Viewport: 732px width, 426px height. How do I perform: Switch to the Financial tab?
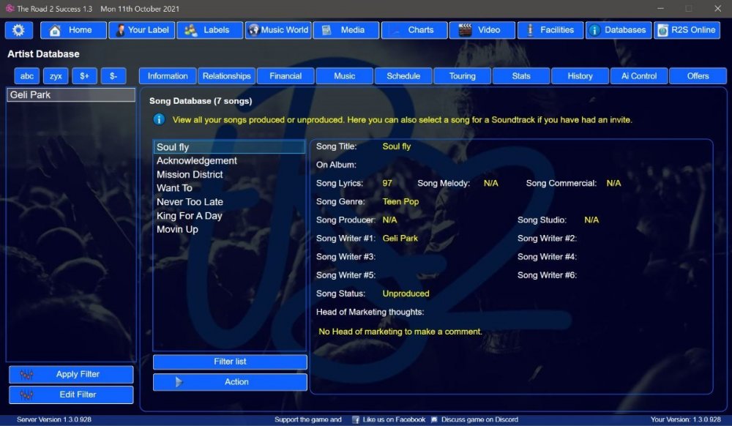pos(285,76)
